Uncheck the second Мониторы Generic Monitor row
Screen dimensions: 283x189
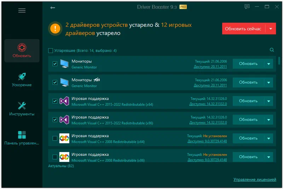[55, 83]
